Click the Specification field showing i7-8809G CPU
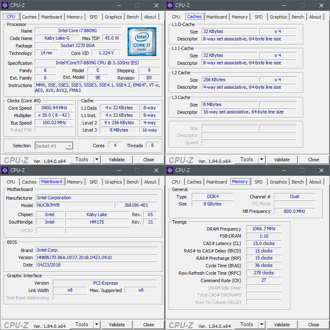The height and width of the screenshot is (330, 330). point(97,63)
